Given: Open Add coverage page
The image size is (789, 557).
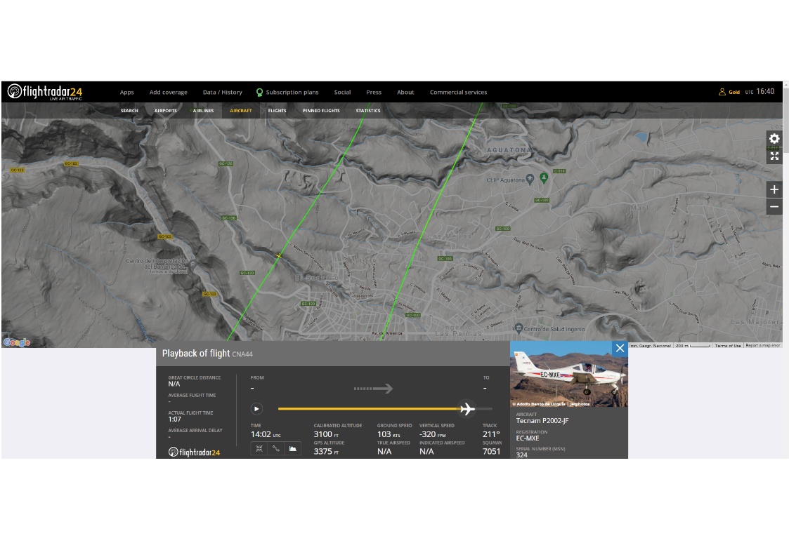Looking at the screenshot, I should tap(168, 93).
